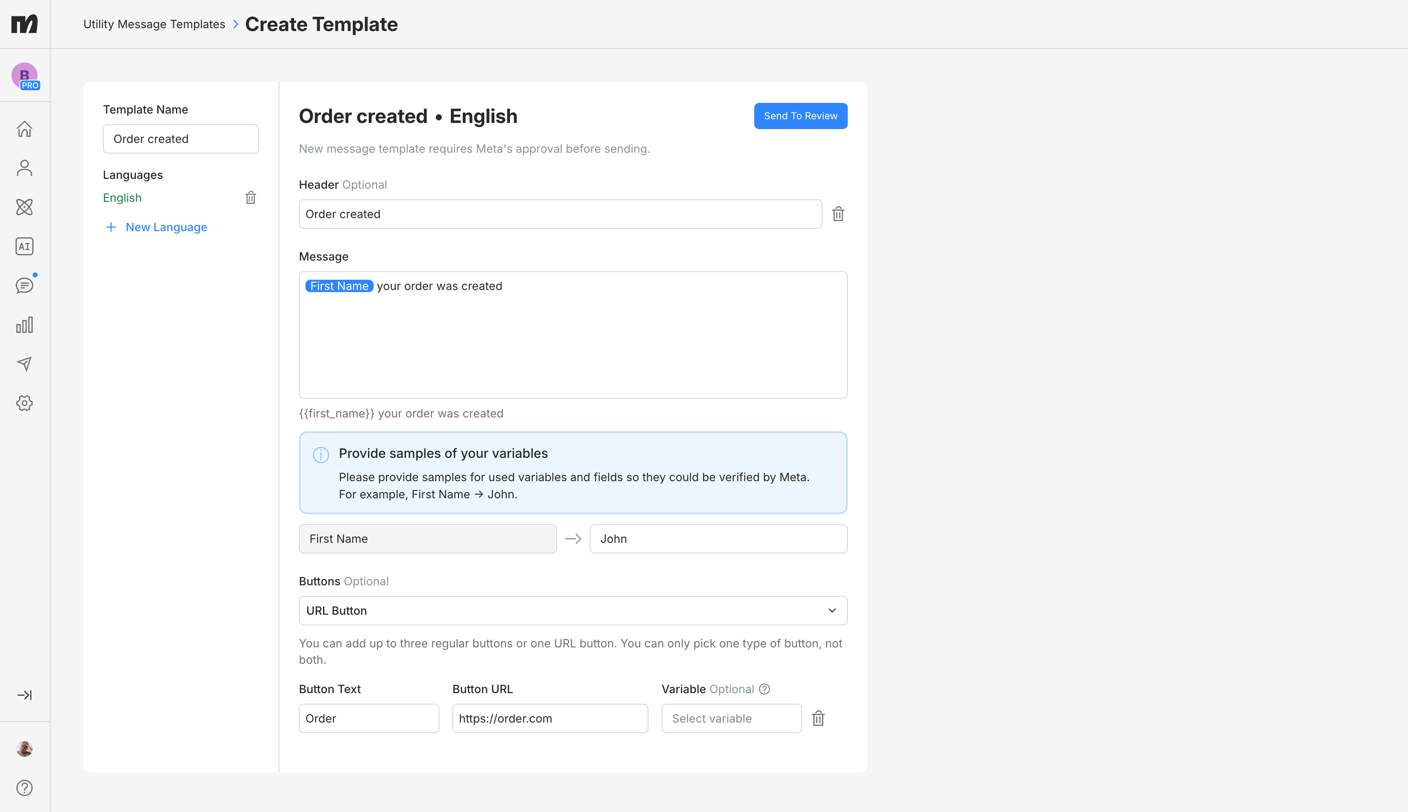Delete the Order URL button row
This screenshot has height=812, width=1408.
[818, 718]
